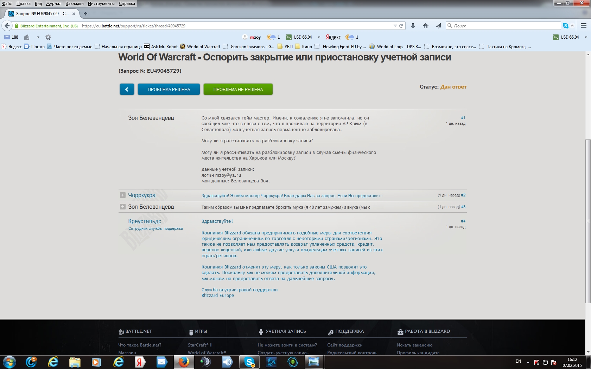Click the browser back arrow button
This screenshot has height=369, width=591.
[7, 26]
